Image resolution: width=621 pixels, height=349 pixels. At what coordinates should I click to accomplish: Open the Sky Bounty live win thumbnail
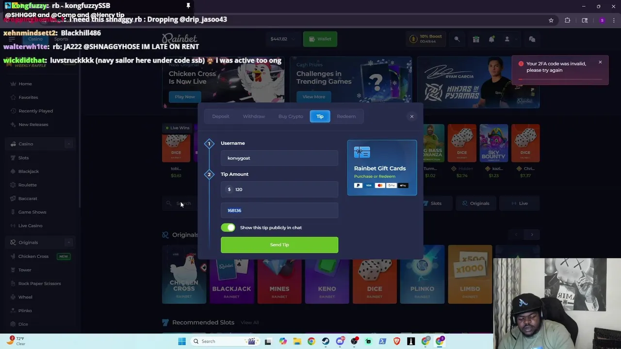[494, 143]
